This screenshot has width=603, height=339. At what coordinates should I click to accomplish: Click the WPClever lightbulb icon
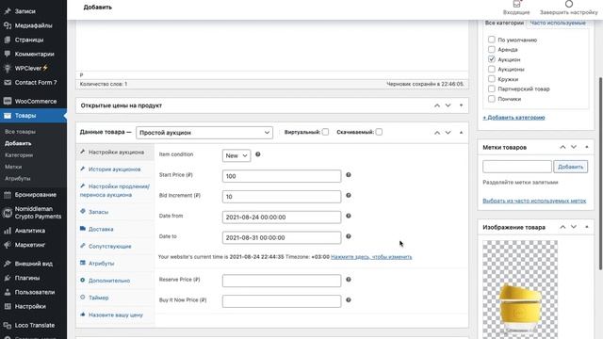pyautogui.click(x=8, y=68)
